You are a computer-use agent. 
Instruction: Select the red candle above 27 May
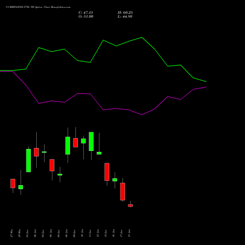click(x=13, y=183)
